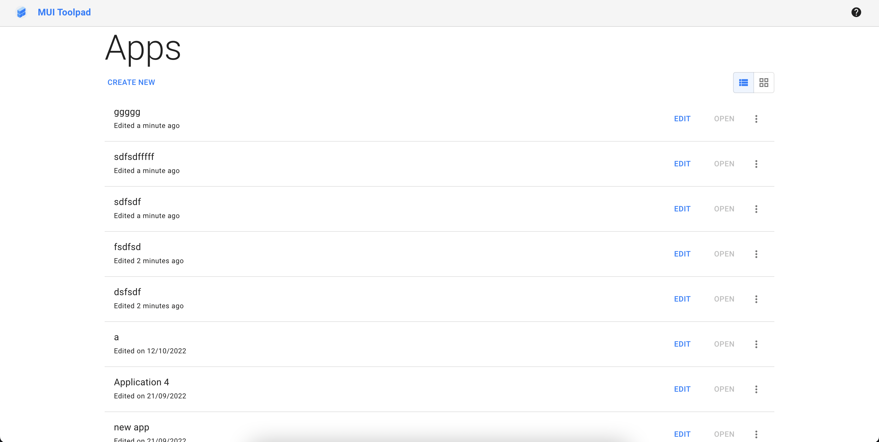Open the app named a
Image resolution: width=879 pixels, height=442 pixels.
(724, 344)
